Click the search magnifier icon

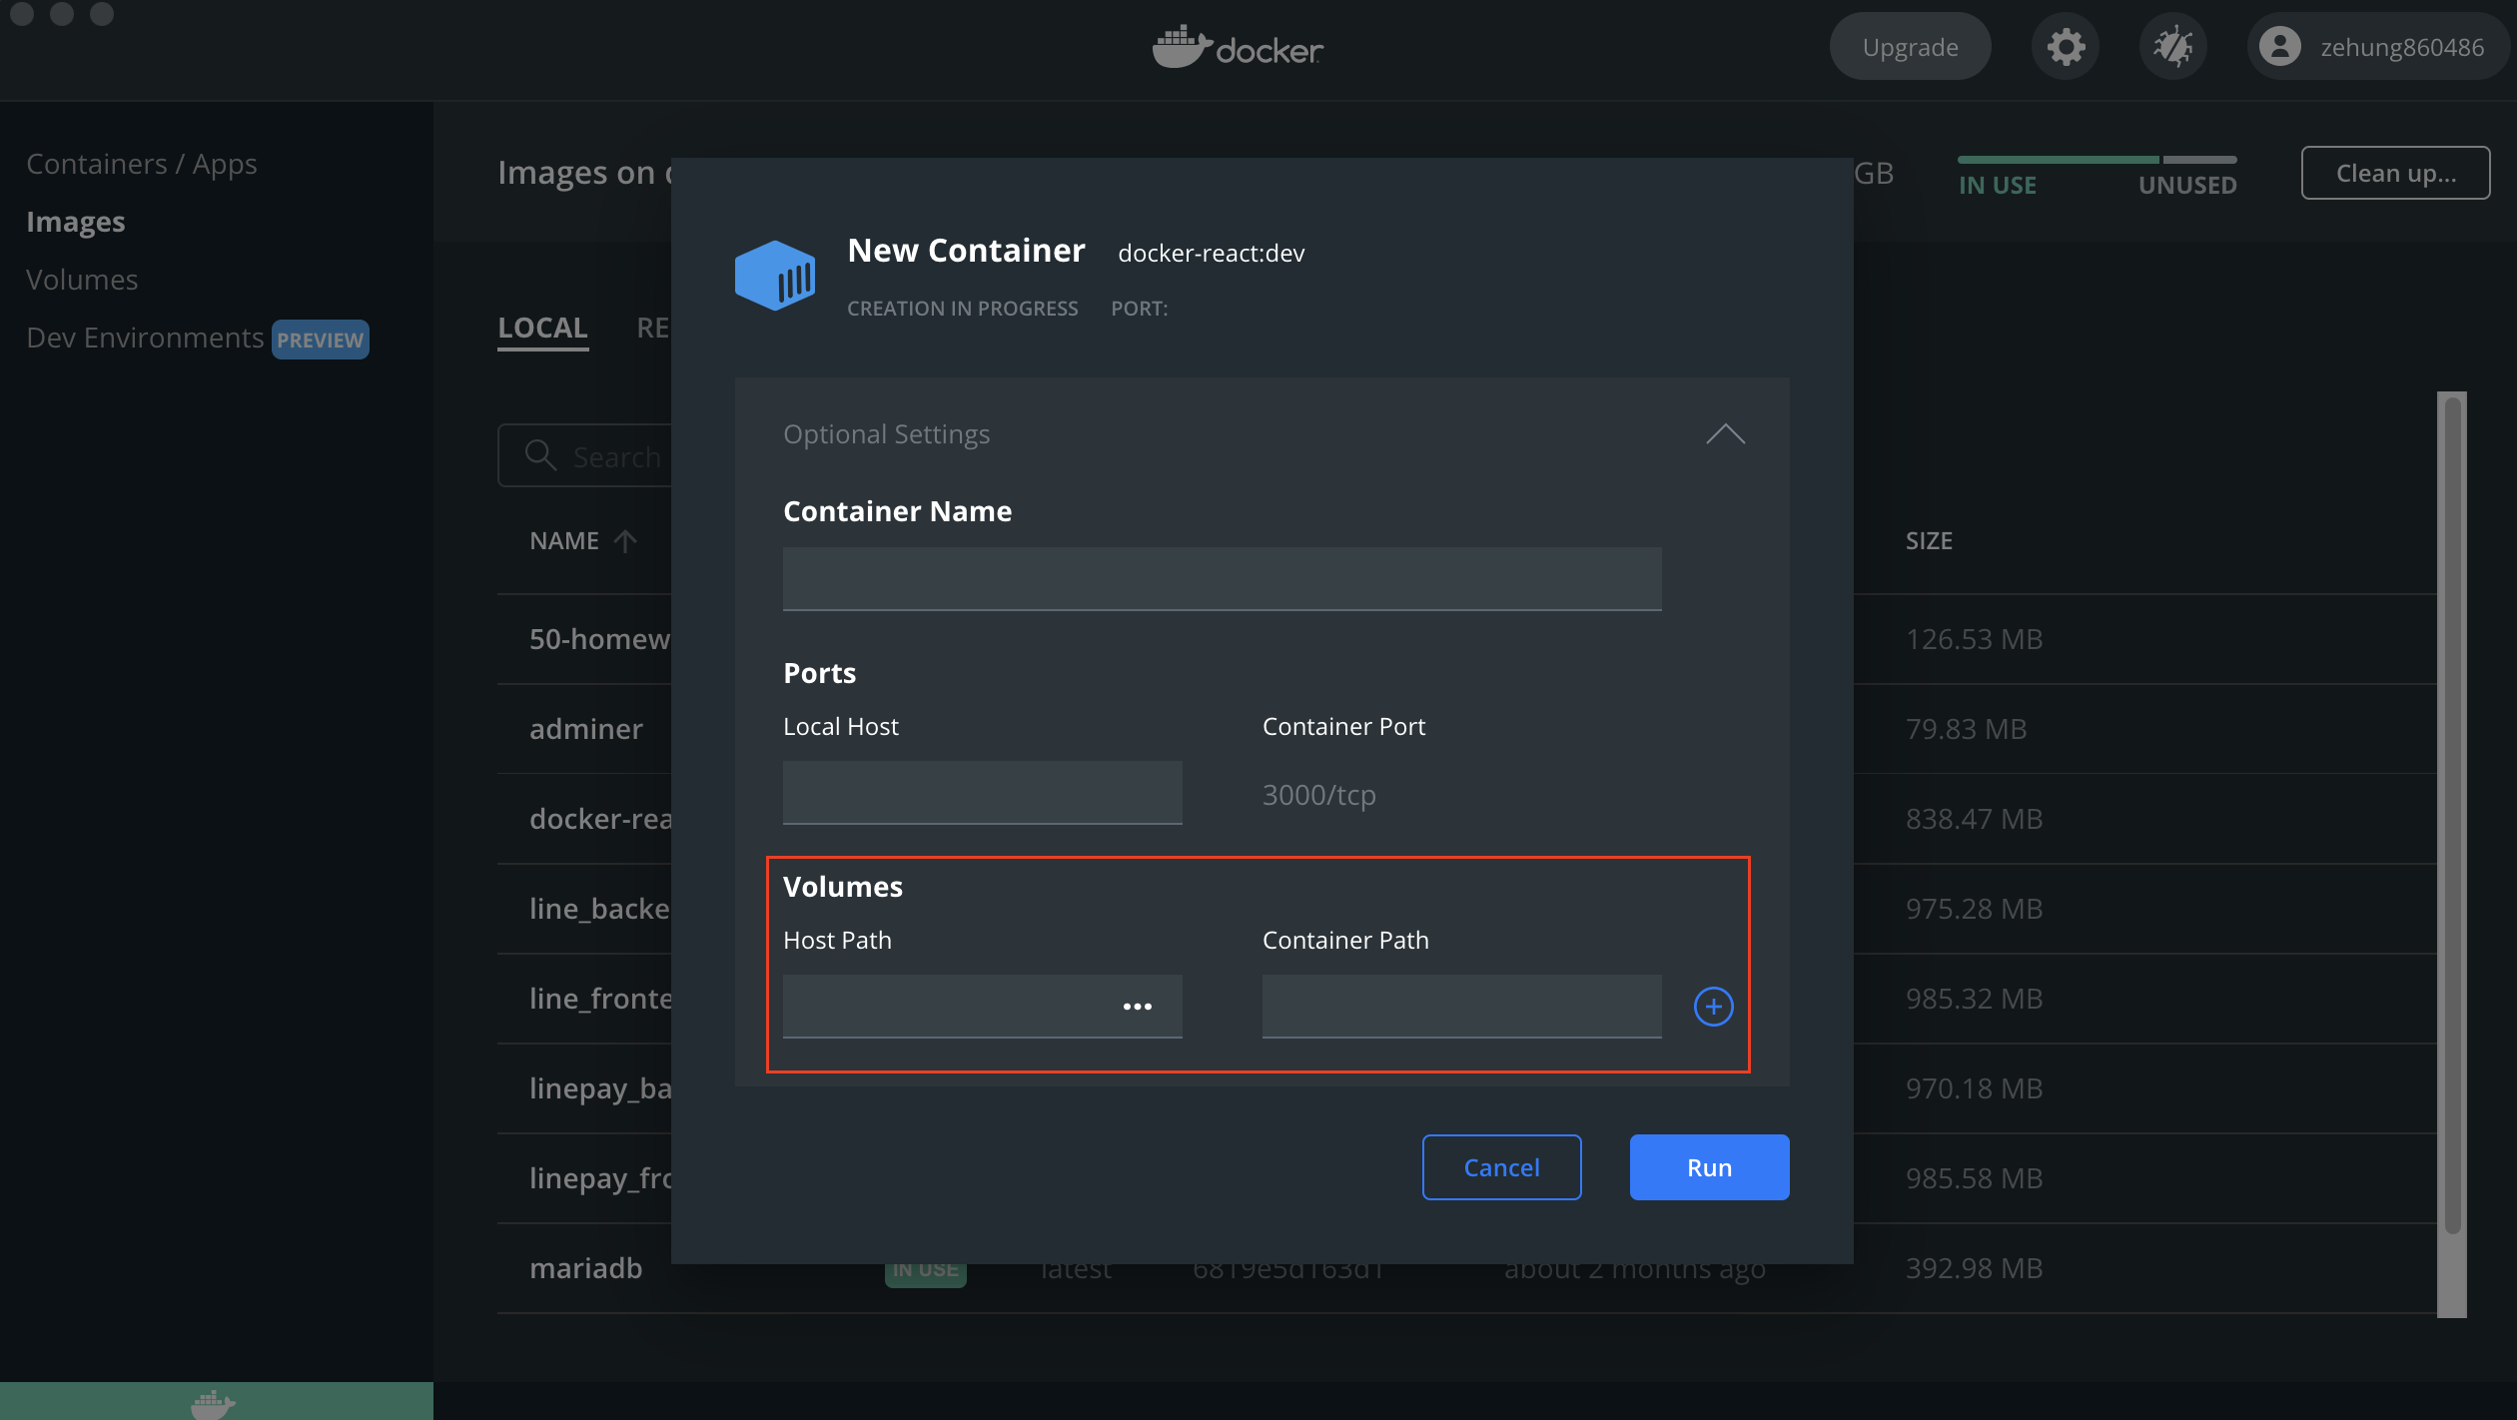[540, 455]
